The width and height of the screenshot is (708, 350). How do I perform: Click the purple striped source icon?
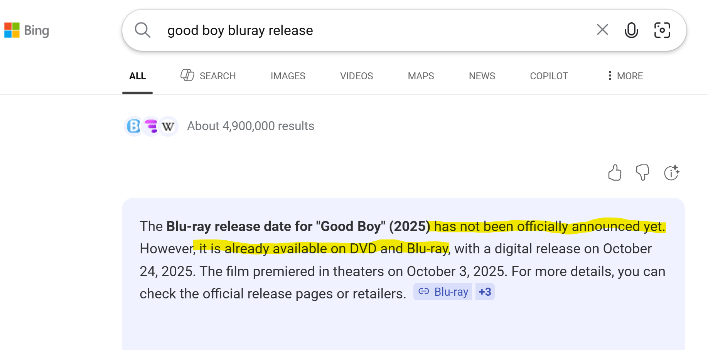click(x=151, y=126)
